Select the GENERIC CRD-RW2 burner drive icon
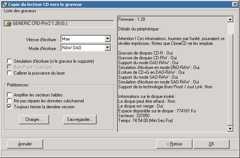Viewport: 240px width, 158px height. click(x=8, y=24)
